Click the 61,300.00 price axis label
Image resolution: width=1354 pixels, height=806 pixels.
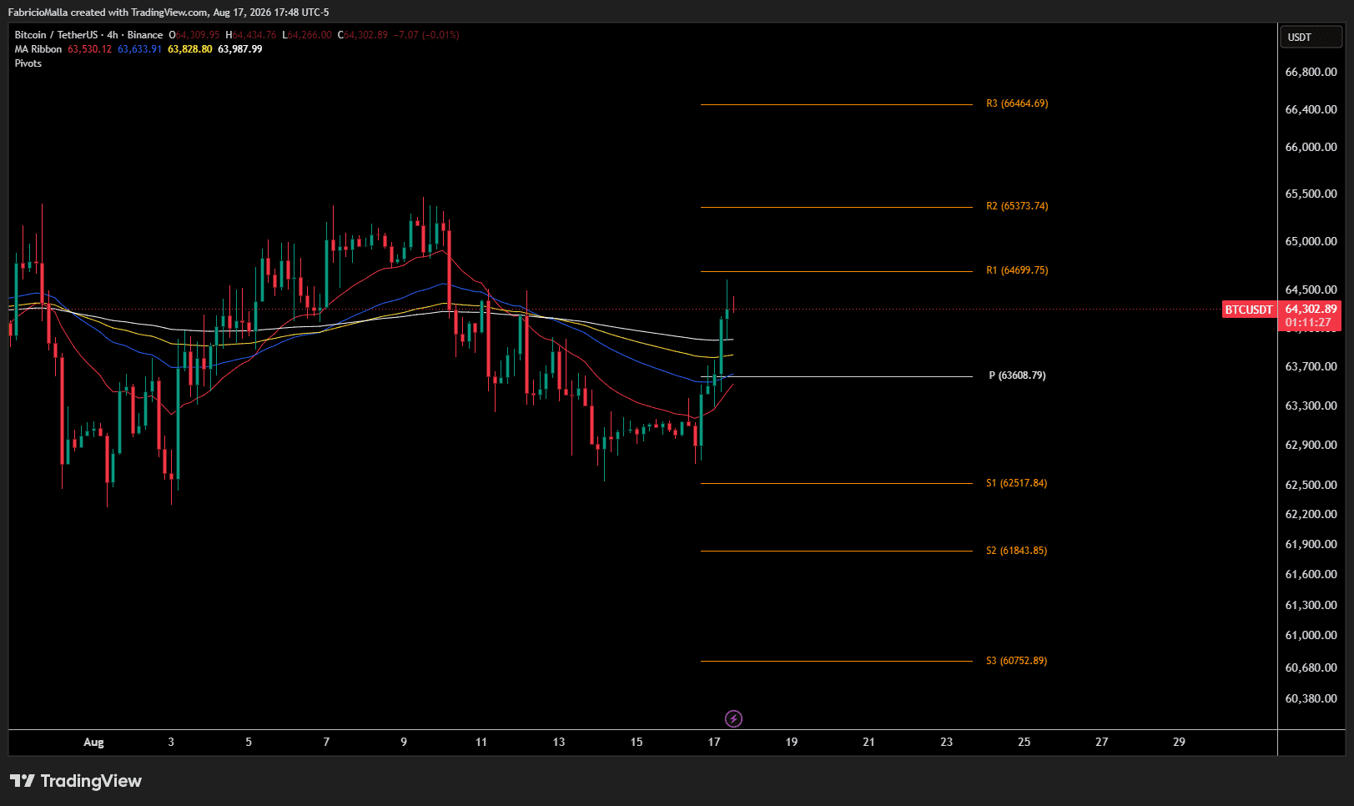click(1311, 605)
